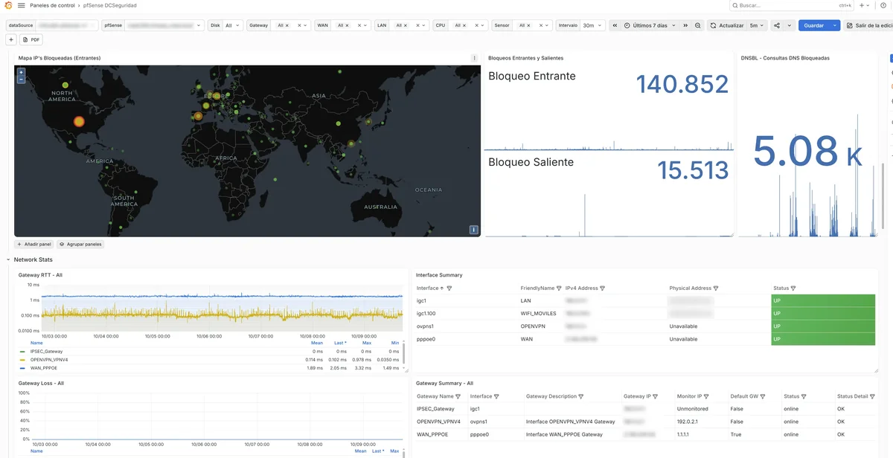The height and width of the screenshot is (458, 893).
Task: Open the map panel three-dot menu
Action: [474, 58]
